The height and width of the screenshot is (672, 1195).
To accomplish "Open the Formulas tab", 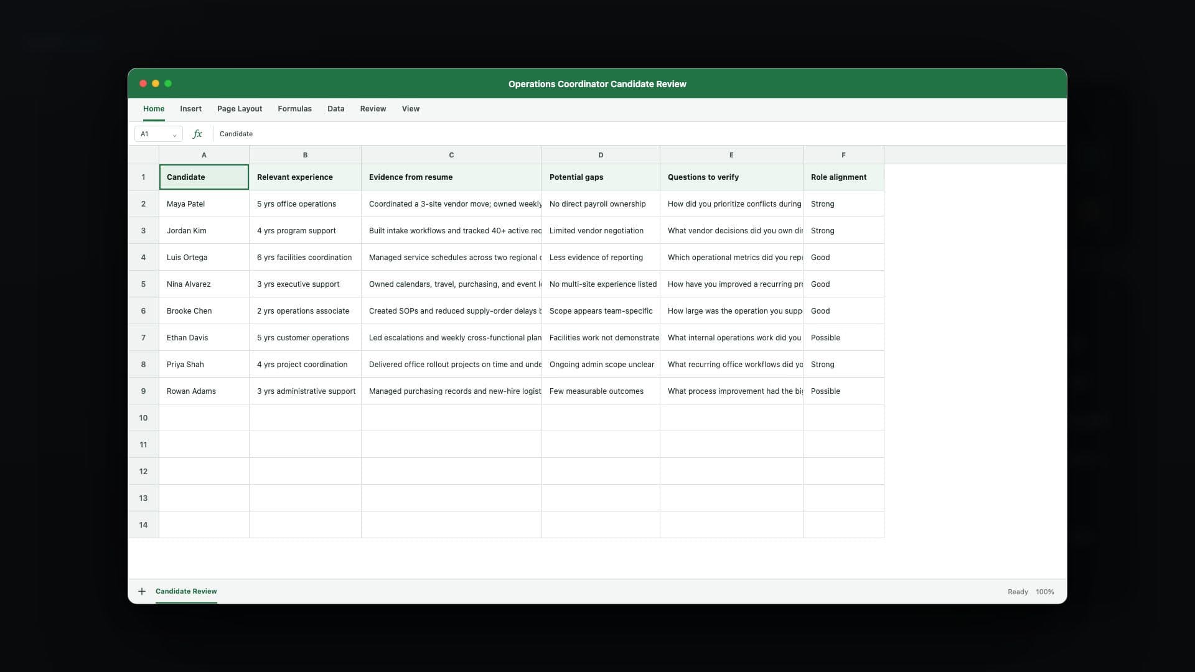I will click(294, 109).
